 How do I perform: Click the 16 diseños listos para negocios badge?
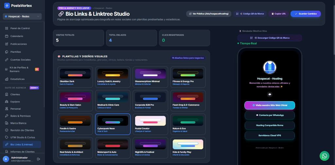point(188,58)
